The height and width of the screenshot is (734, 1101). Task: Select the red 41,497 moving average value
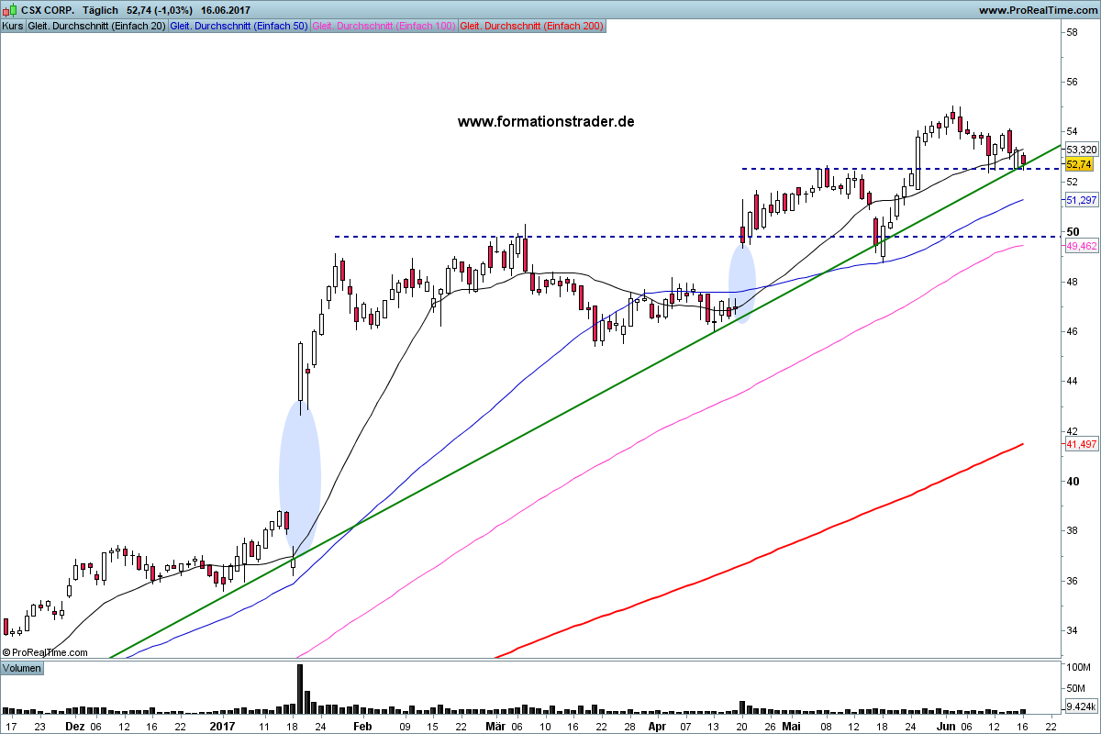coord(1082,444)
